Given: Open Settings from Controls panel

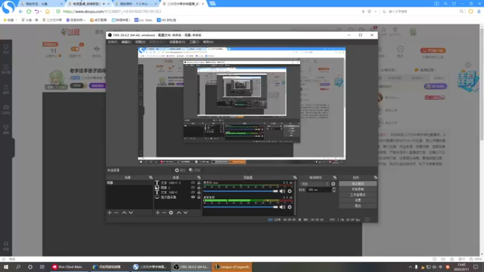Looking at the screenshot, I should click(x=358, y=200).
